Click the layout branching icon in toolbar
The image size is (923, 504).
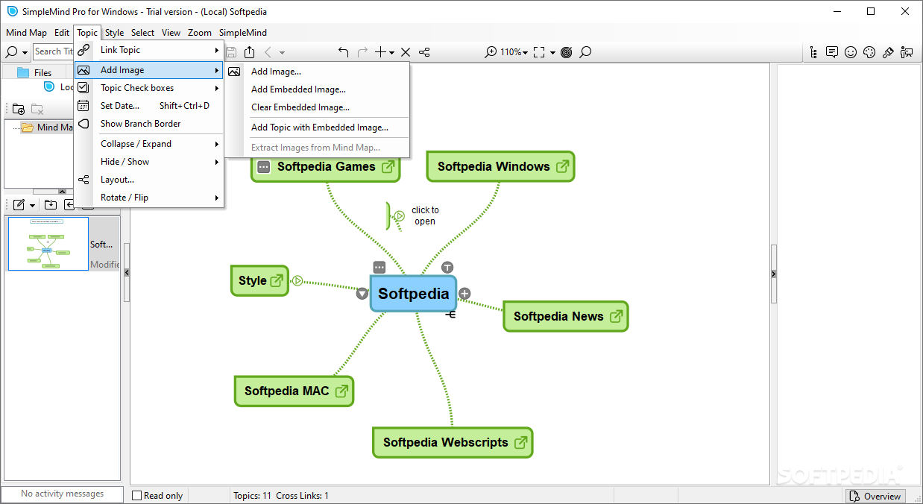424,52
